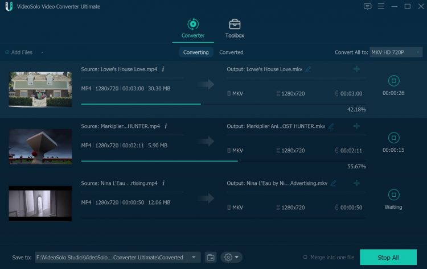
Task: Click compress icon for Nina L'Eau output
Action: [356, 183]
